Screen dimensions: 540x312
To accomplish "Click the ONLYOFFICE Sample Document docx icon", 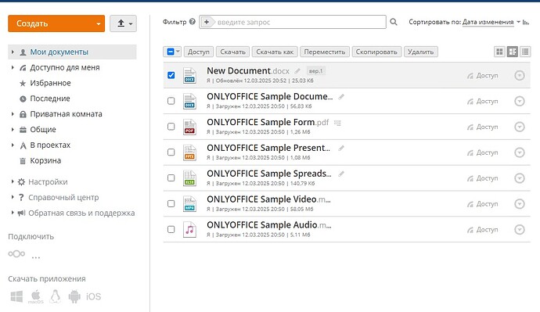I will point(189,101).
